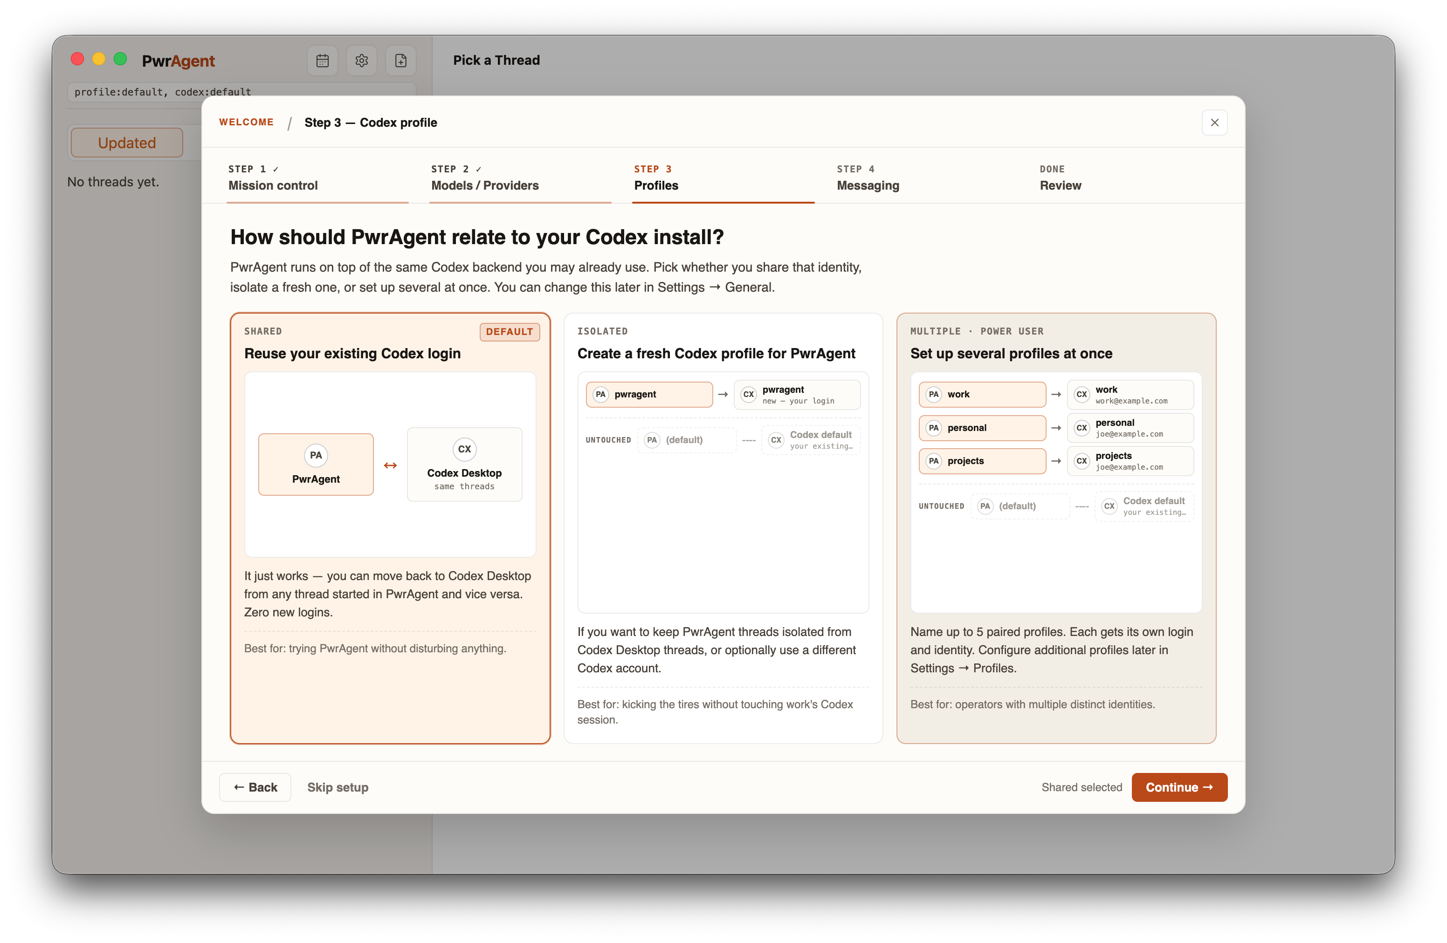
Task: Click the Updated button in sidebar
Action: pyautogui.click(x=127, y=143)
